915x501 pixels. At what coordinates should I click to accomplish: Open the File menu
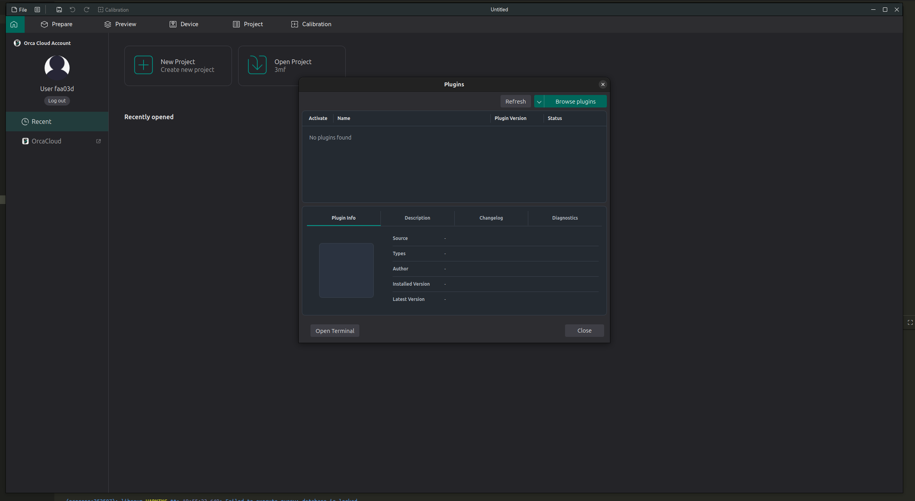click(19, 10)
